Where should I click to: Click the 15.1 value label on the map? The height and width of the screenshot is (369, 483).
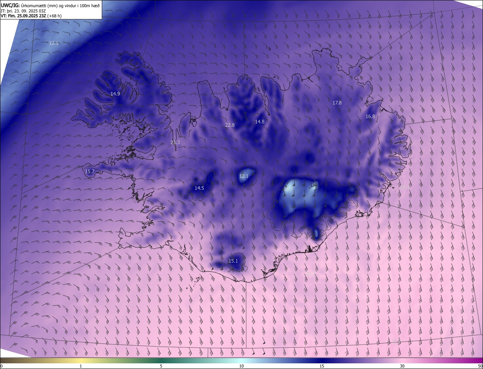point(233,261)
